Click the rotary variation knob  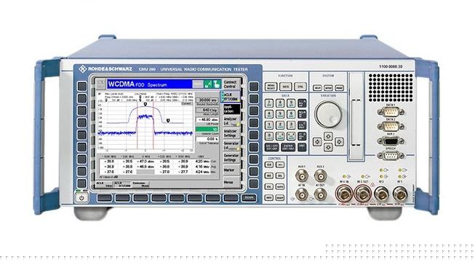coord(328,114)
